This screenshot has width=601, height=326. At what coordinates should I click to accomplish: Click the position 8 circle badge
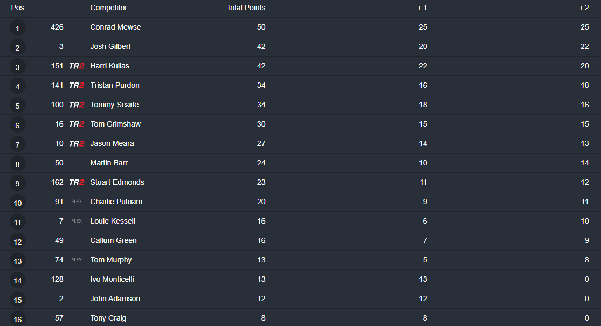click(18, 164)
